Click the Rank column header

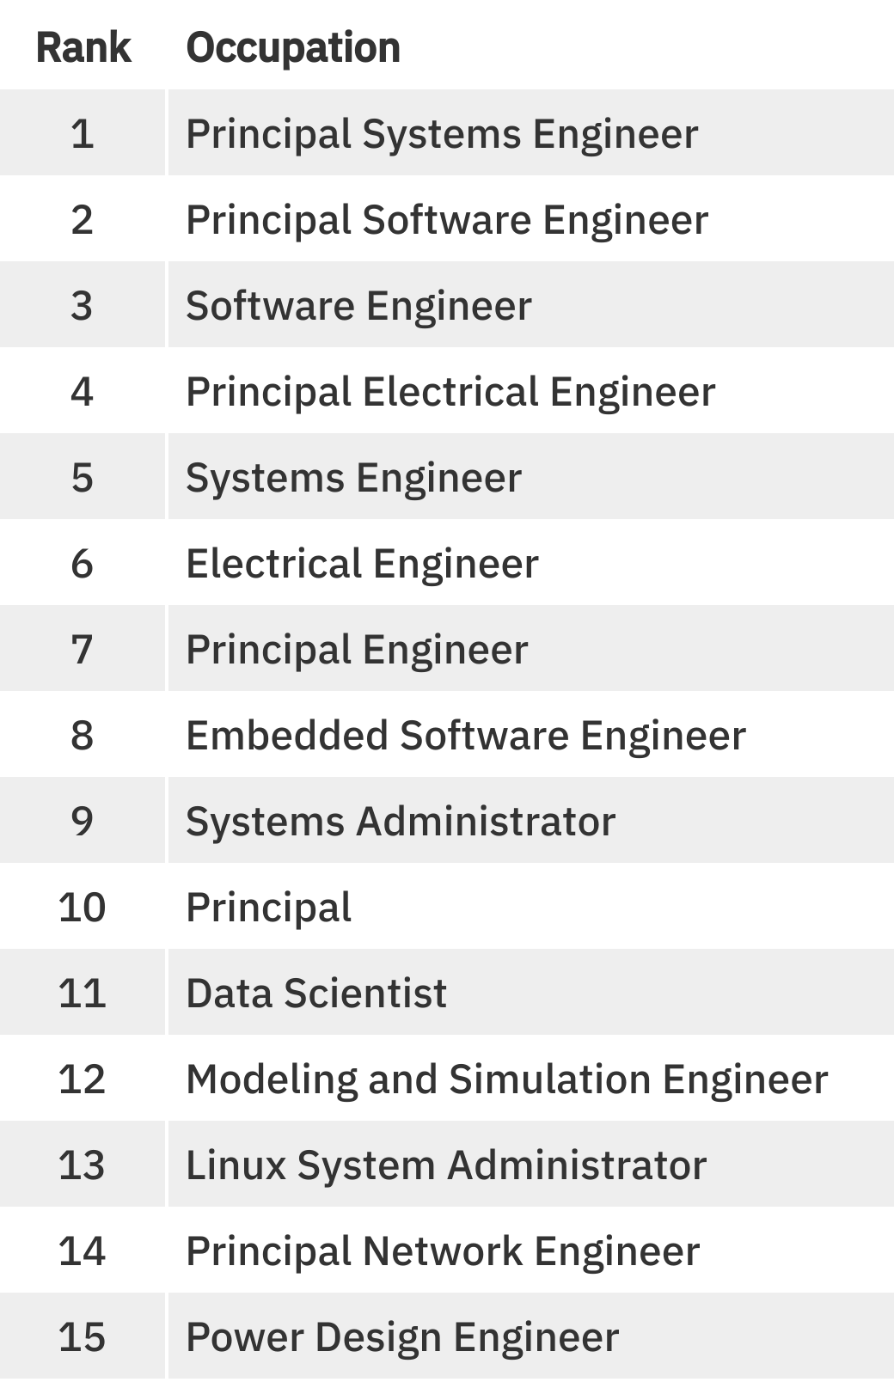point(83,47)
